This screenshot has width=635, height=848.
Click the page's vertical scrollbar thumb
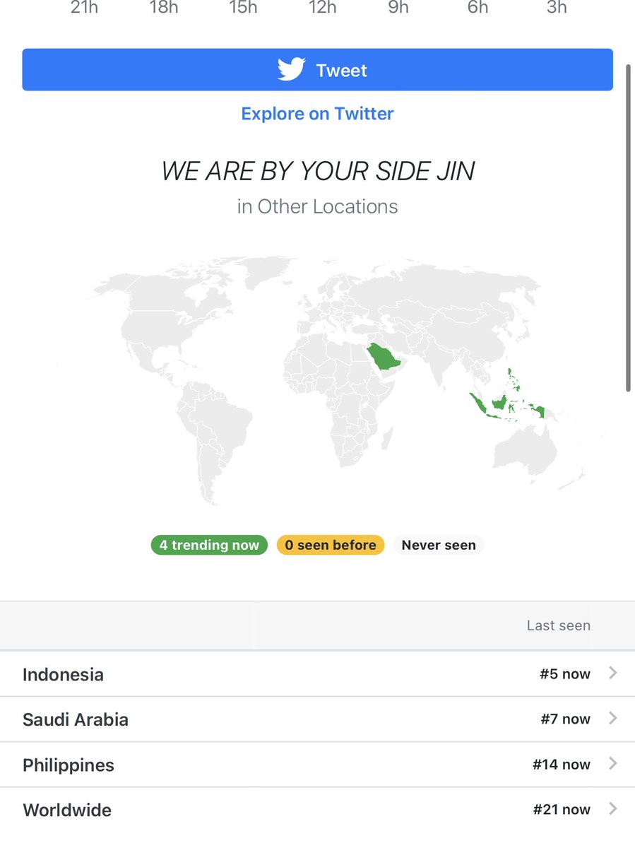coord(629,226)
